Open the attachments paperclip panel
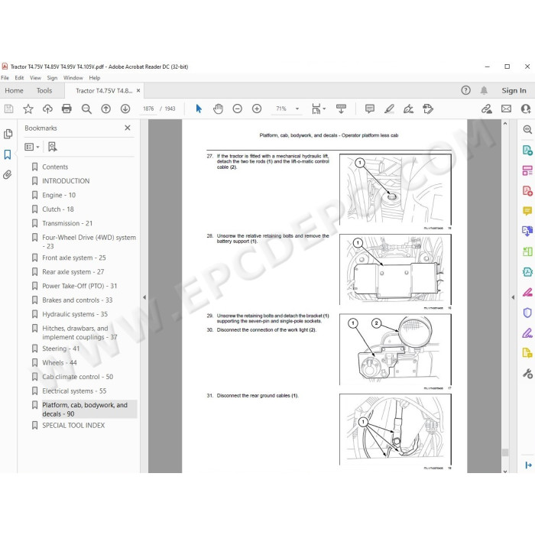Screen dimensions: 535x535 (x=8, y=175)
